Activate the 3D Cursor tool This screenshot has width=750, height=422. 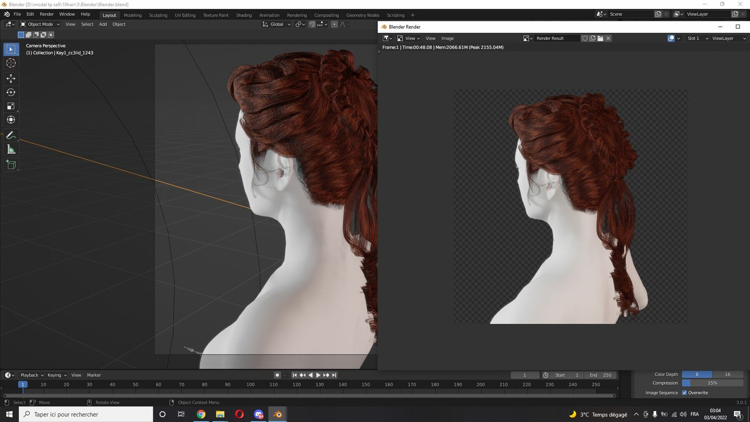(x=11, y=63)
